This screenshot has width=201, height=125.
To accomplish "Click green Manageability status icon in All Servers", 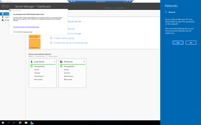I will [x=61, y=66].
